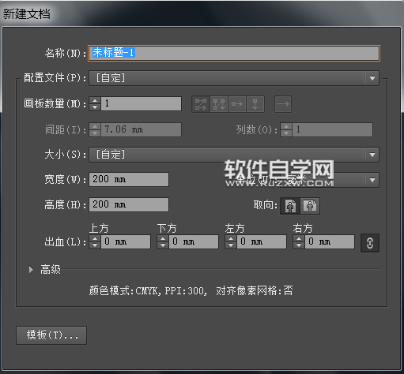
Task: Increase the 左方 left bleed stepper
Action: (231, 238)
